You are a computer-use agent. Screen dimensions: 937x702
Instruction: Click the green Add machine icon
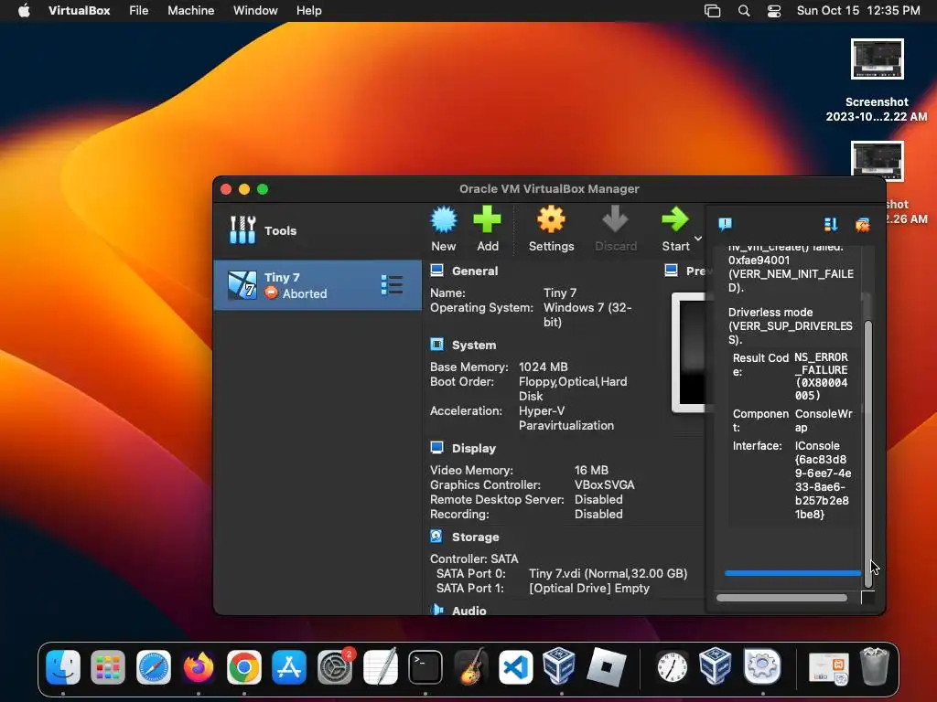coord(487,219)
